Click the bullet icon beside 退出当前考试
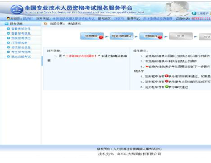The height and width of the screenshot is (163, 211). [8, 57]
